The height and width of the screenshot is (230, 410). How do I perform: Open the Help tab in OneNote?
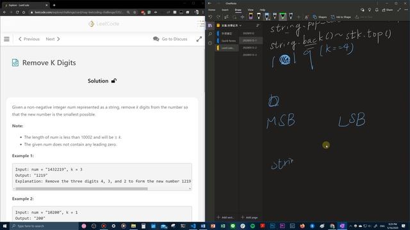click(263, 10)
